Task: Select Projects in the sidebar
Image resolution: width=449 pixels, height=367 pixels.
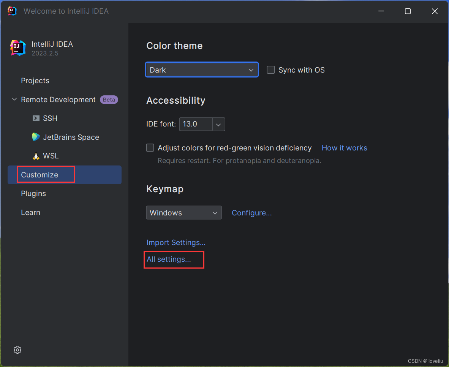Action: click(x=65, y=81)
